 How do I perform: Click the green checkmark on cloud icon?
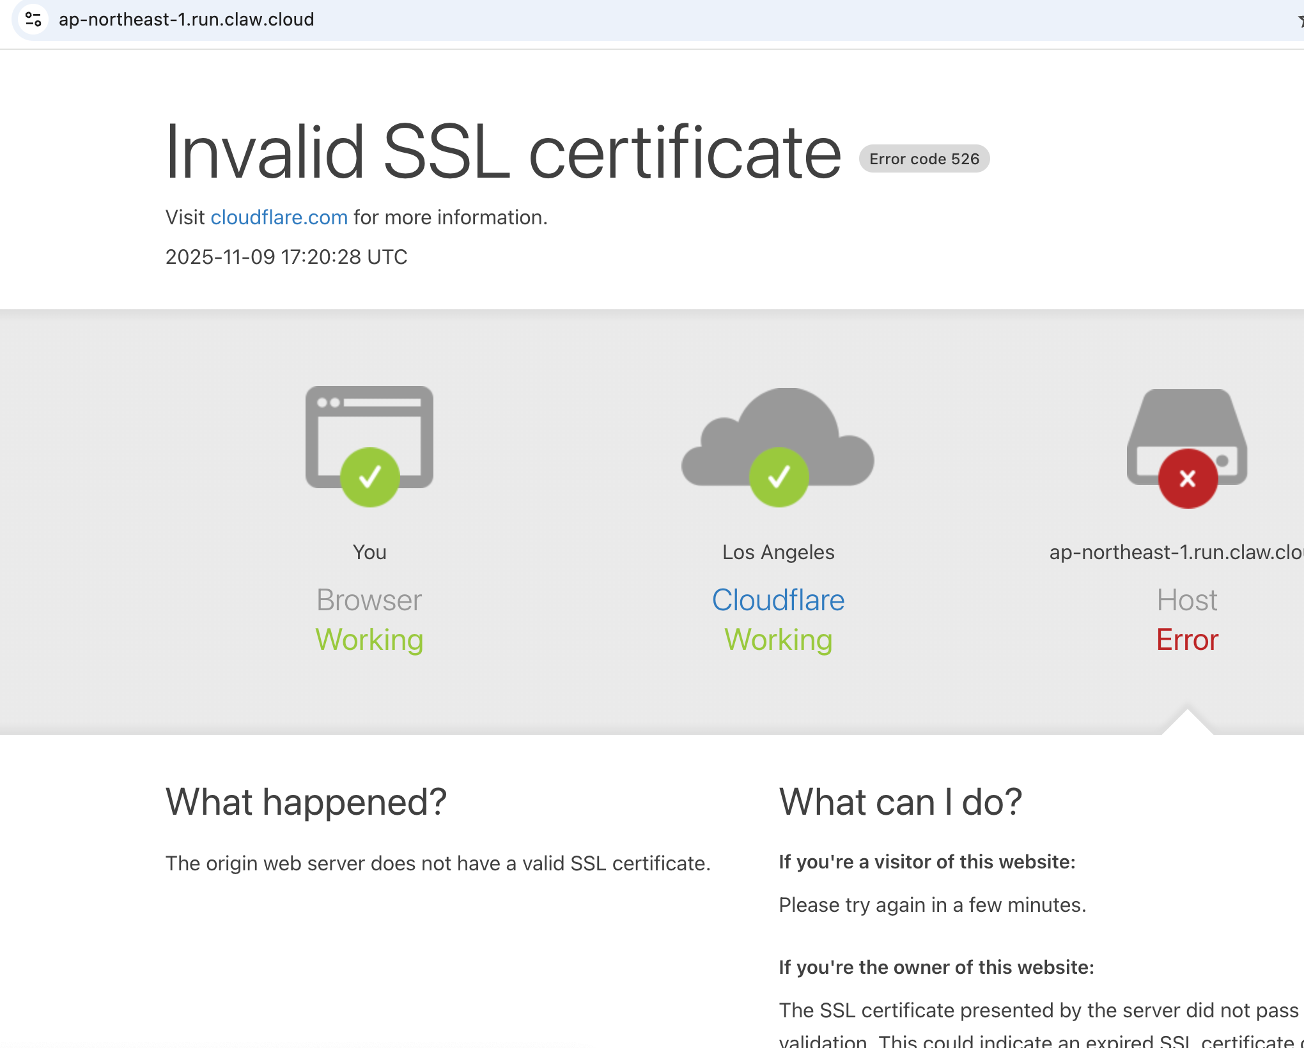pyautogui.click(x=779, y=477)
